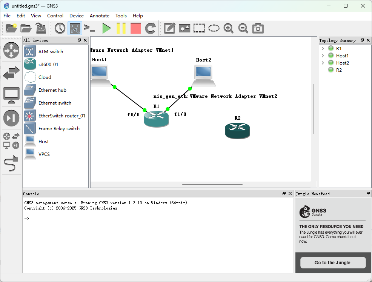Click the Zoom in magnifier icon
Screen dimensions: 372x282
click(x=229, y=28)
